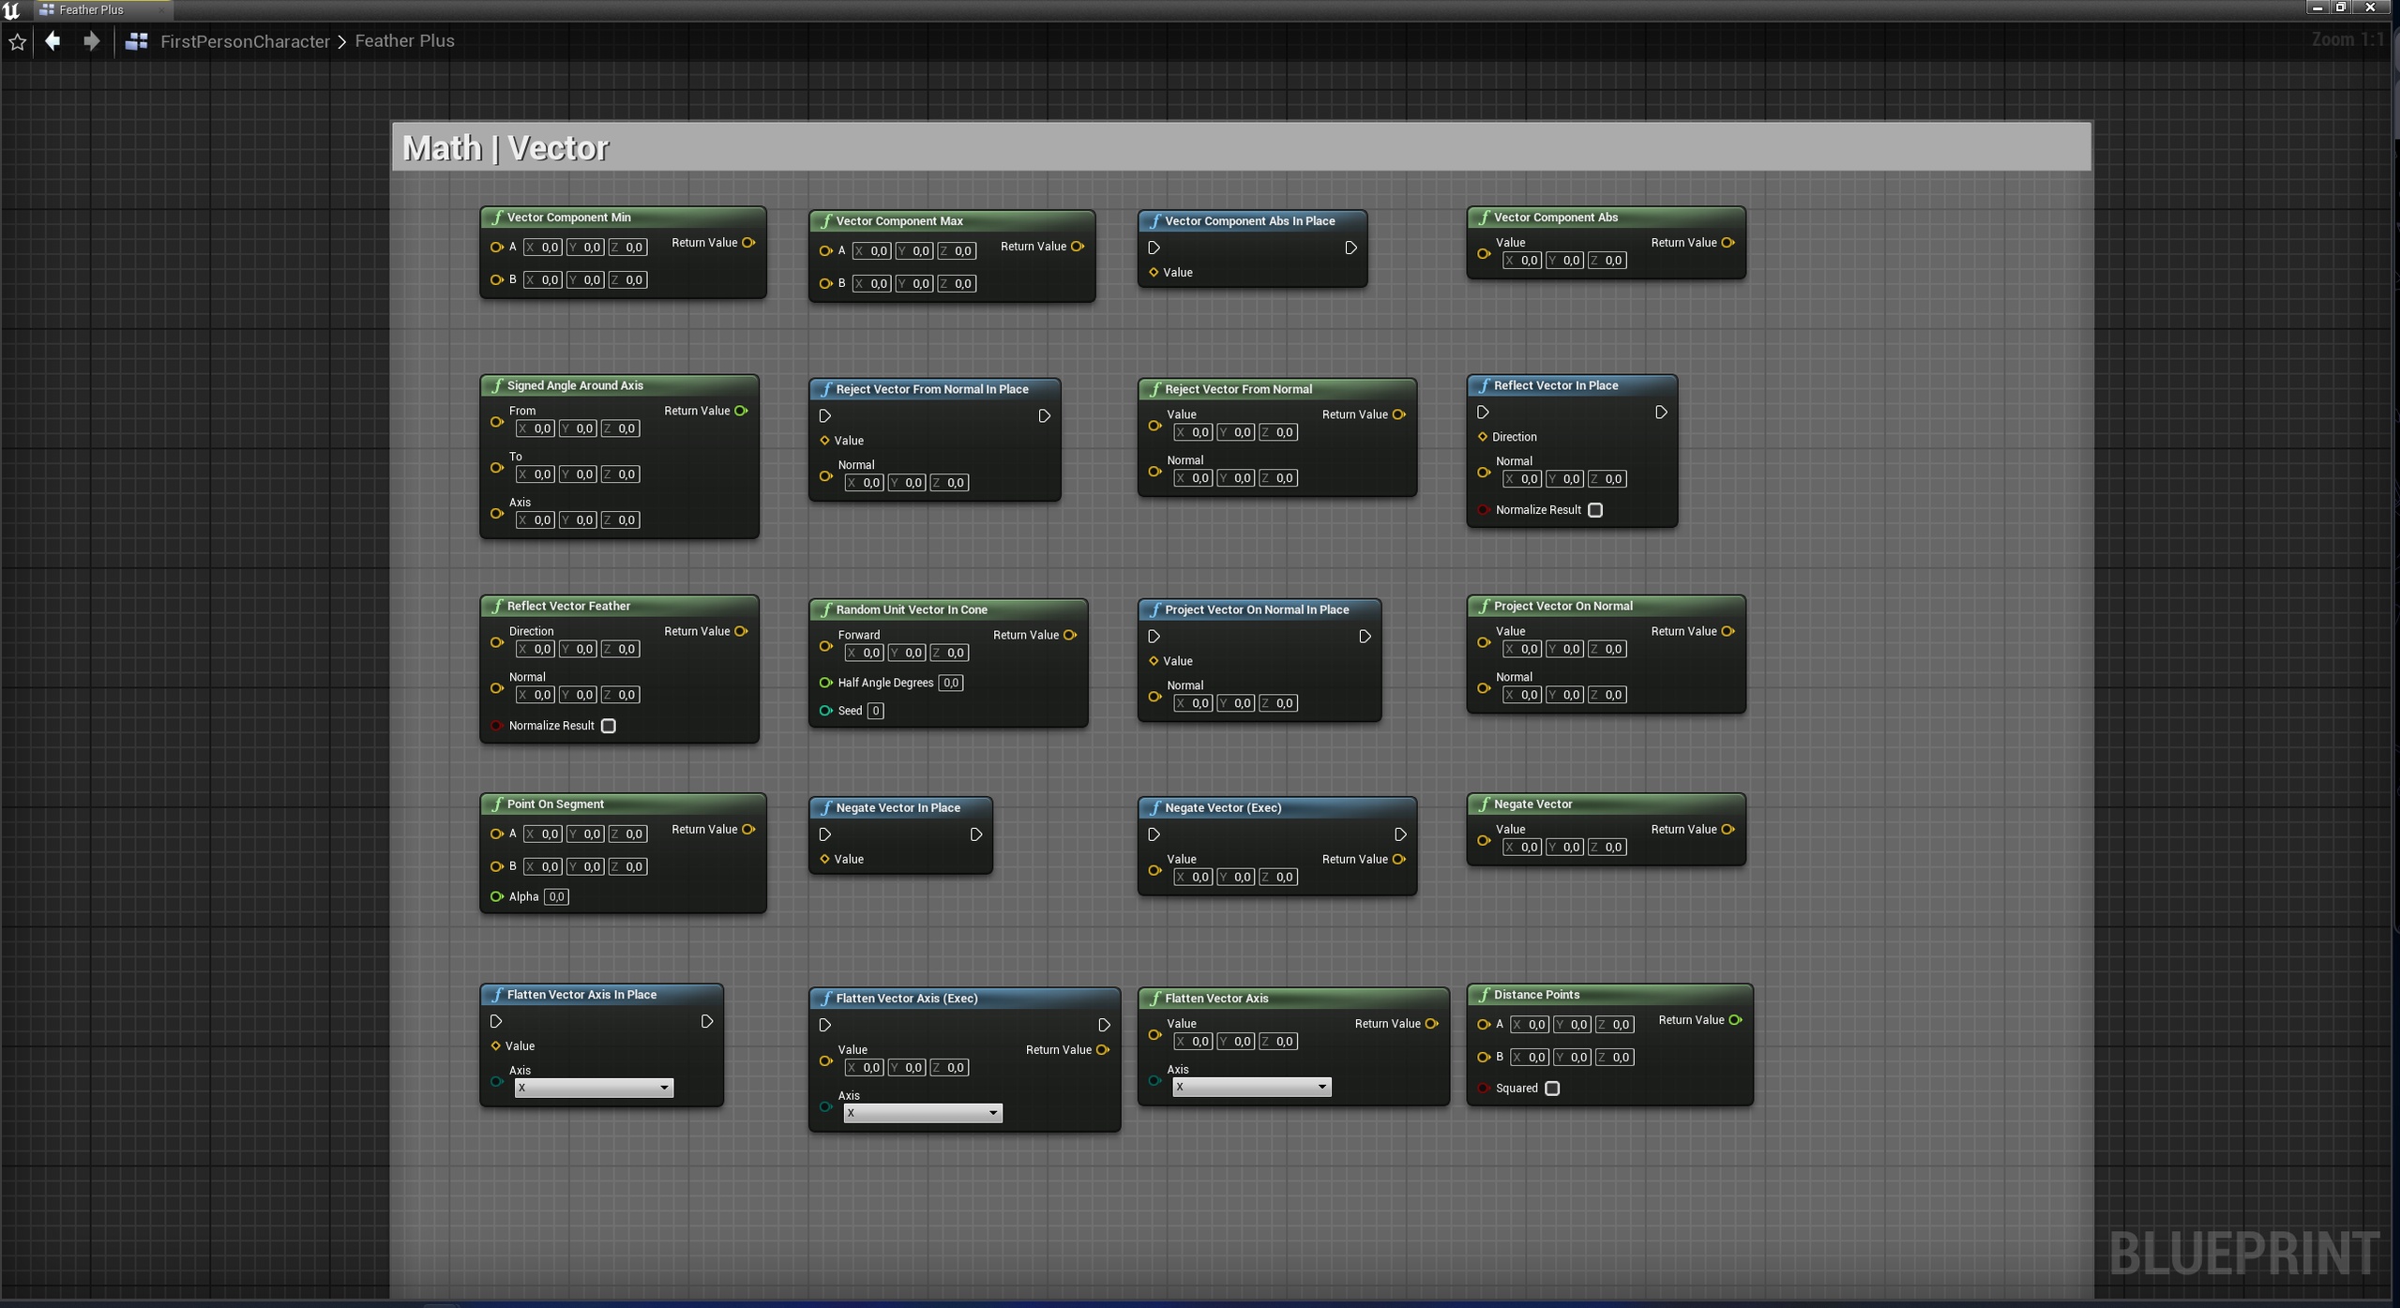2400x1308 pixels.
Task: Click exec output pin of Negate Vector In Place
Action: coord(975,834)
